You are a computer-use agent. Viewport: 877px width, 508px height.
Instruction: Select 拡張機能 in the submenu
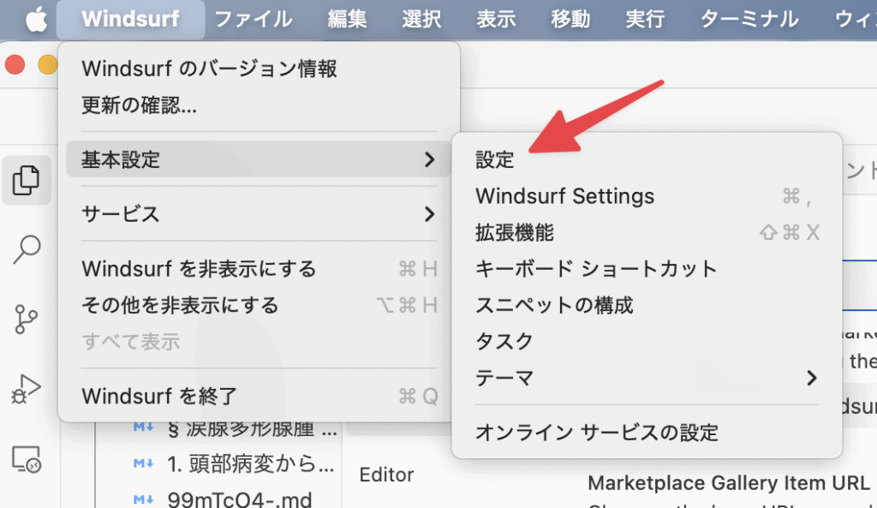[x=647, y=233]
